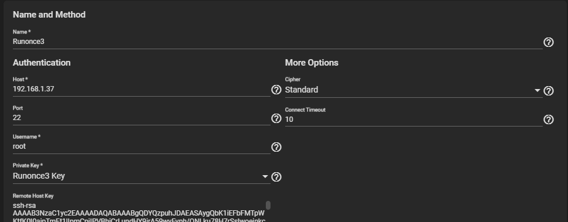Open help tooltip for the Name field
Image resolution: width=568 pixels, height=222 pixels.
[x=549, y=42]
